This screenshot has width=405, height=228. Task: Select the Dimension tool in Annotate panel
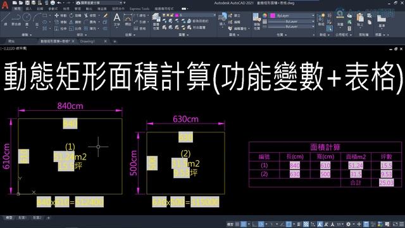click(x=128, y=20)
